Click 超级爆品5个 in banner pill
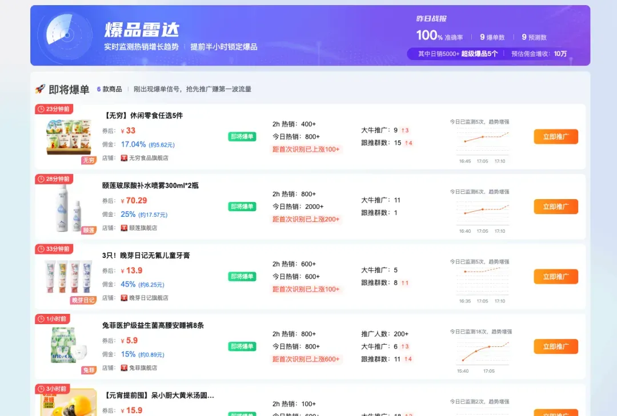 point(480,54)
